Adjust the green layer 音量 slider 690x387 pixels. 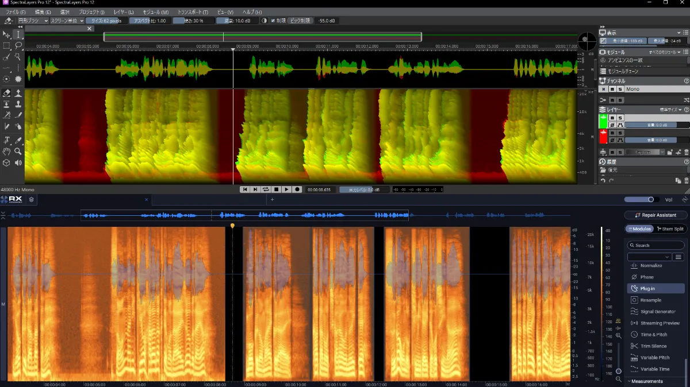coord(657,125)
